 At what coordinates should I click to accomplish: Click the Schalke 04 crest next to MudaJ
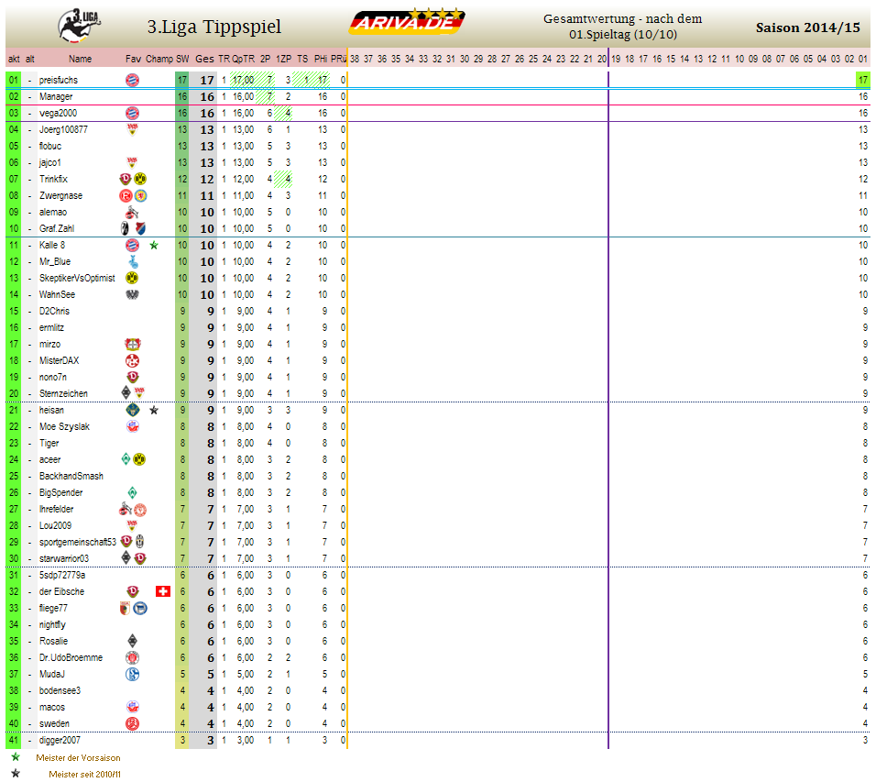[x=132, y=675]
